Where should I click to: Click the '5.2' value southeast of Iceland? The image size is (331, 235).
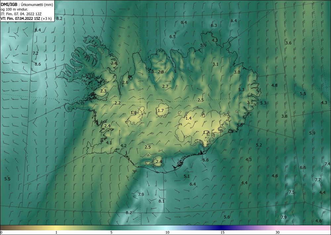(259, 145)
